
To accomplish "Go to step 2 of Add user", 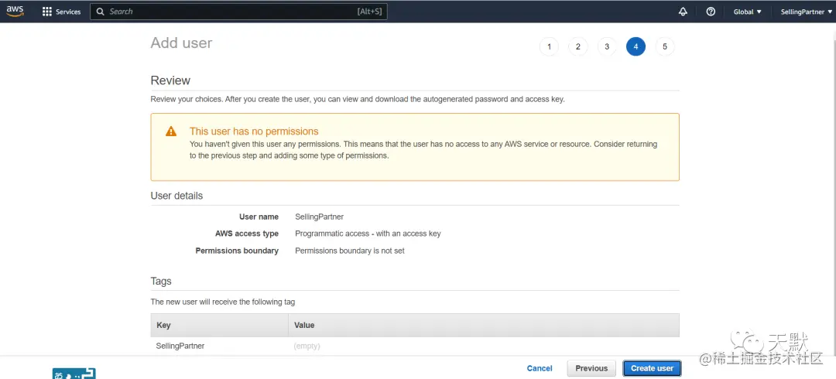I will (578, 47).
